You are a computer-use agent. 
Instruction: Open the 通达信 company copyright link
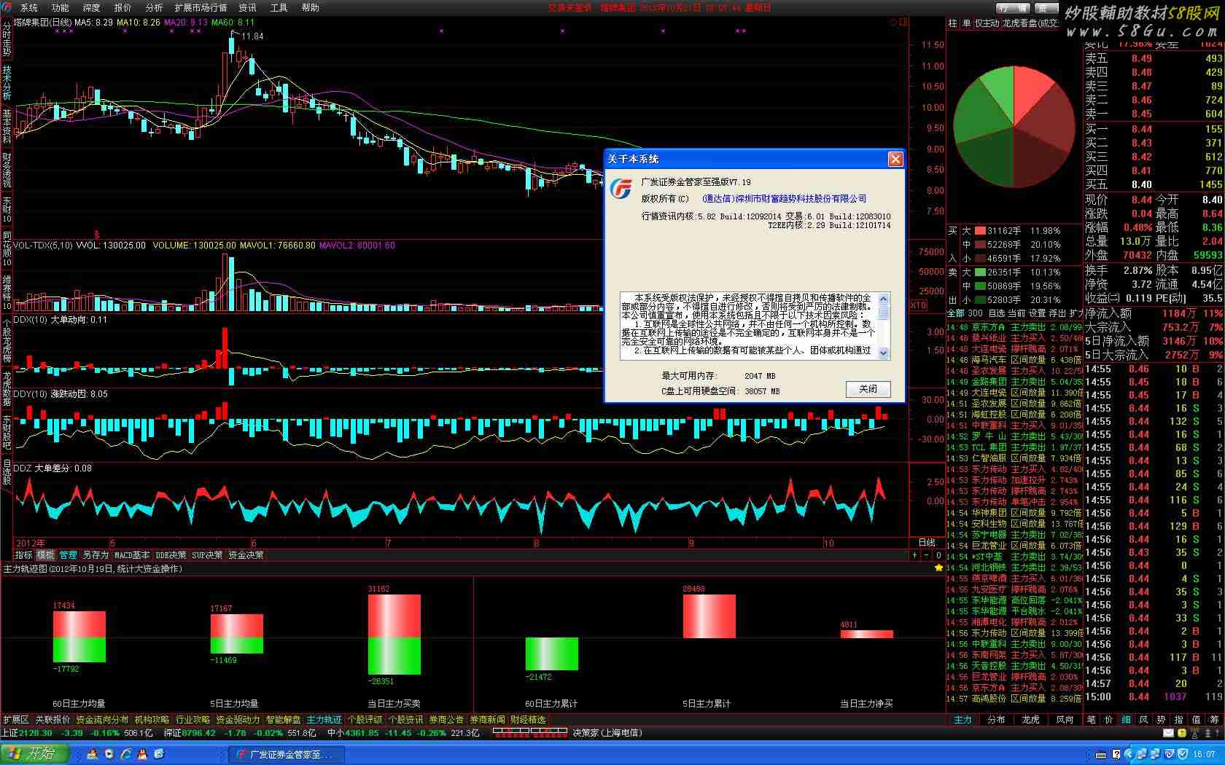pos(785,198)
